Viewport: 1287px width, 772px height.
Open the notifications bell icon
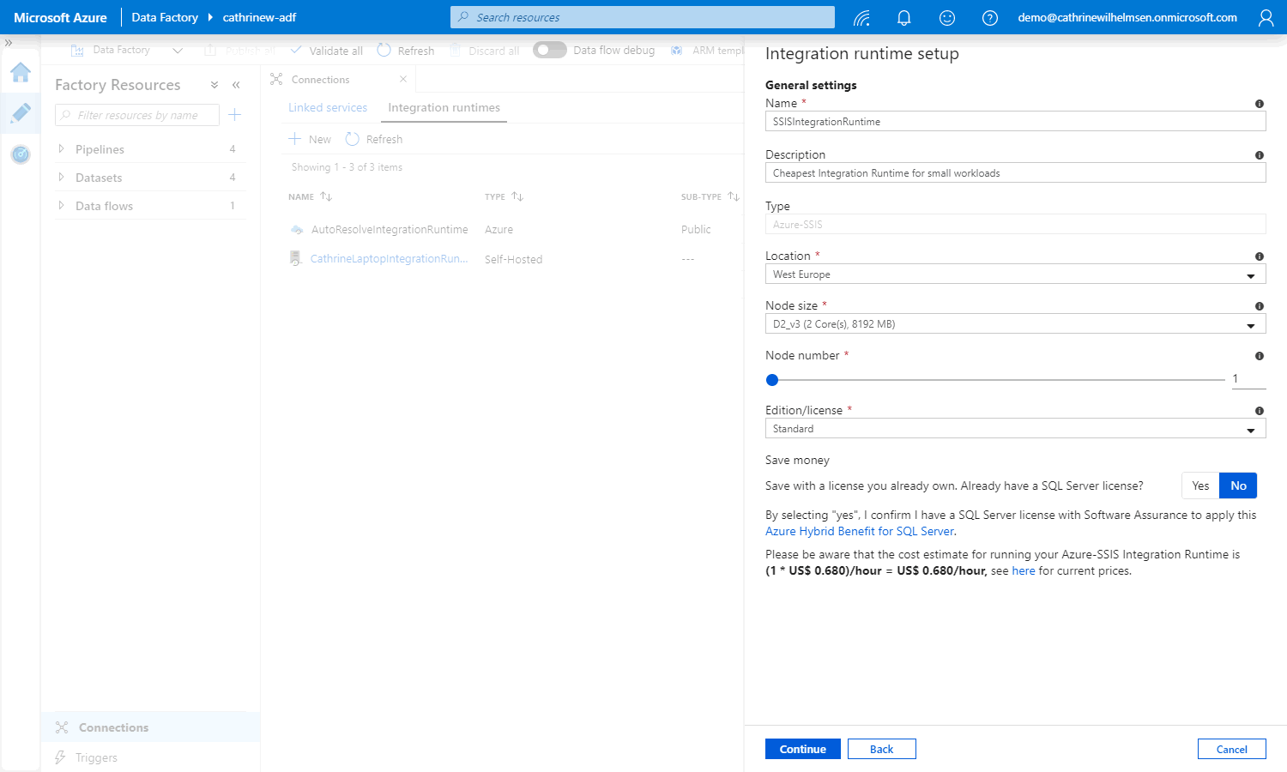[903, 18]
